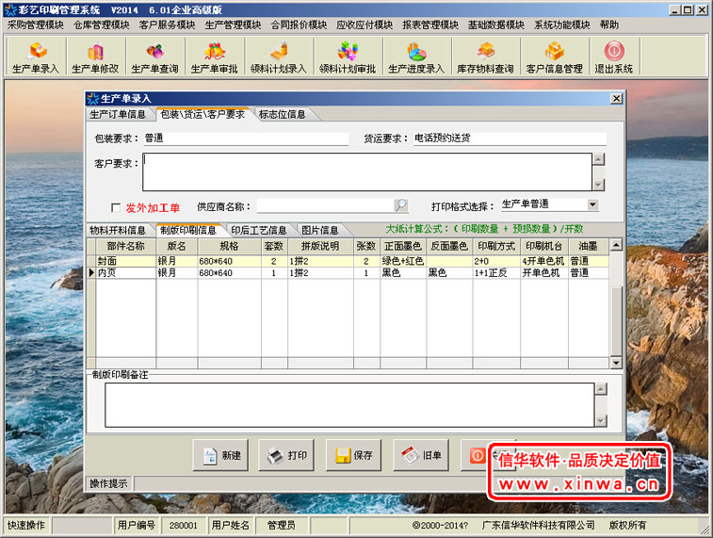The height and width of the screenshot is (538, 713).
Task: Switch to the 生产订单信息 tab
Action: pyautogui.click(x=118, y=115)
